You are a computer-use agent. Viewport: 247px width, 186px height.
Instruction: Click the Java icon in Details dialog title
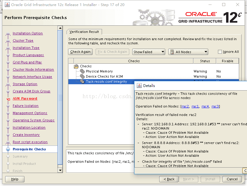[139, 86]
